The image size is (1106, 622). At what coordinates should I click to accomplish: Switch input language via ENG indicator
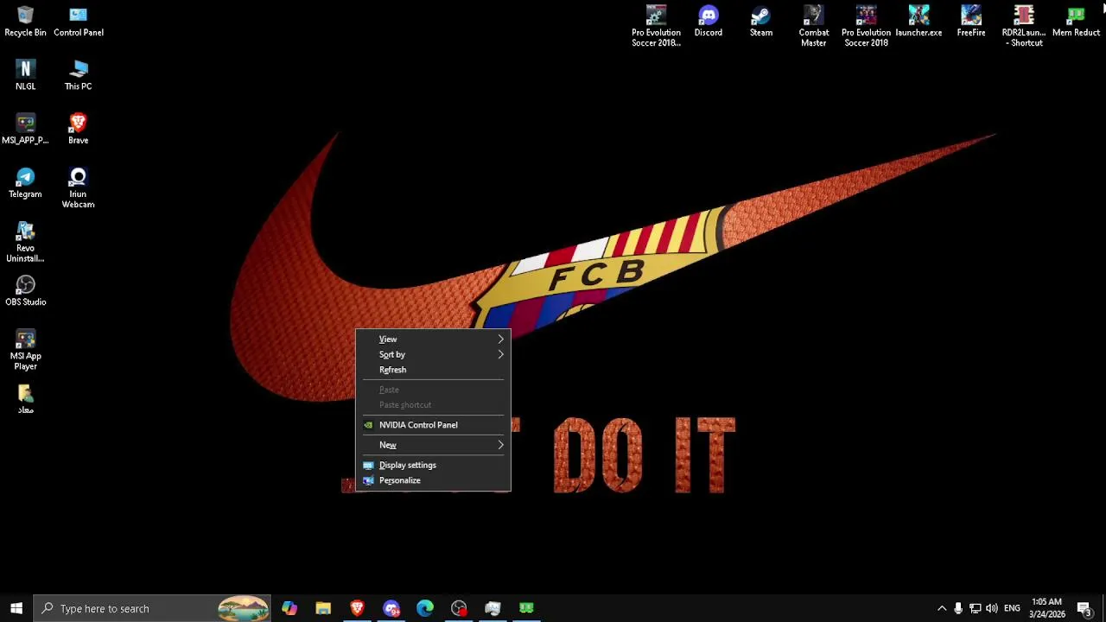pyautogui.click(x=1013, y=608)
